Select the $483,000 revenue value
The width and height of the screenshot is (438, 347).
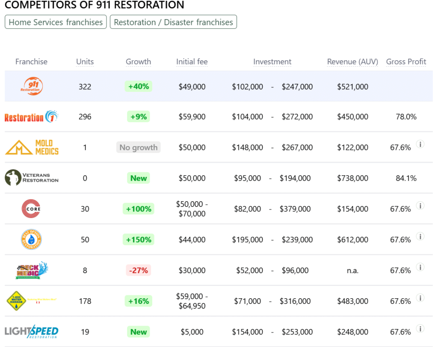[352, 301]
